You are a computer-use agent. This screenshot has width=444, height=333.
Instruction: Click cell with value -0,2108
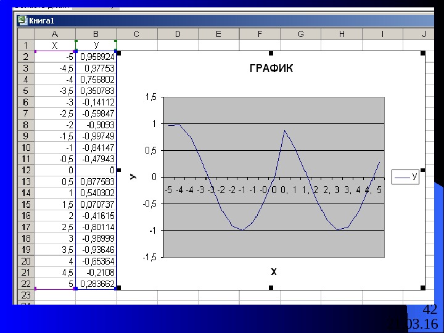(x=96, y=273)
